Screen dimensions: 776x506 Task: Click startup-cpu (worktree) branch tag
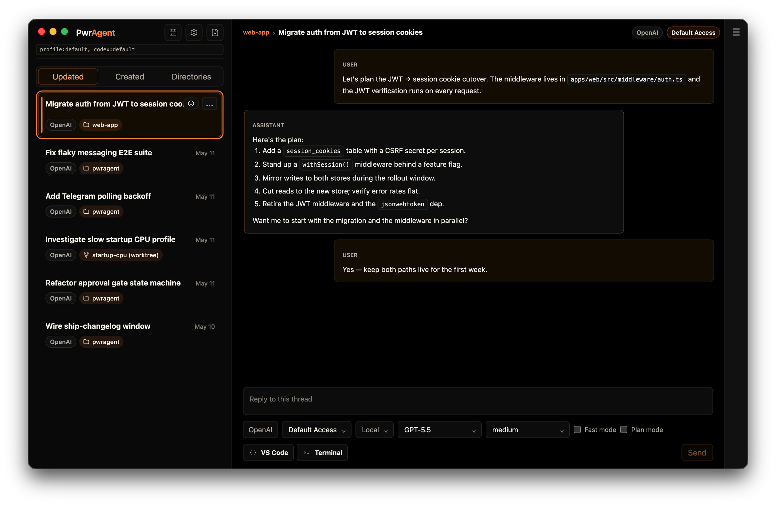(x=121, y=255)
